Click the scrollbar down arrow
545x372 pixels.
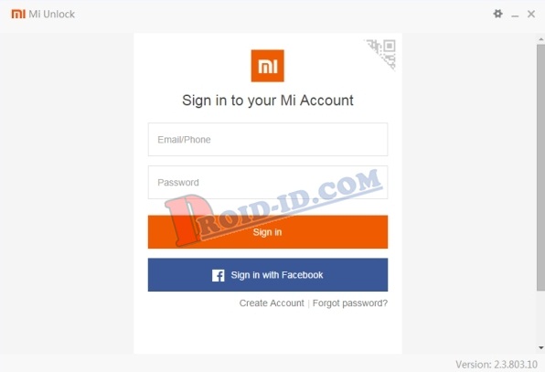pyautogui.click(x=540, y=347)
